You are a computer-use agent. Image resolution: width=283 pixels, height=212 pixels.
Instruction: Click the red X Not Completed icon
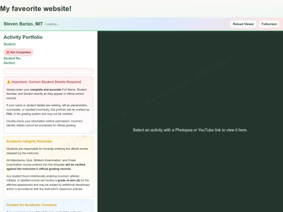click(7, 52)
